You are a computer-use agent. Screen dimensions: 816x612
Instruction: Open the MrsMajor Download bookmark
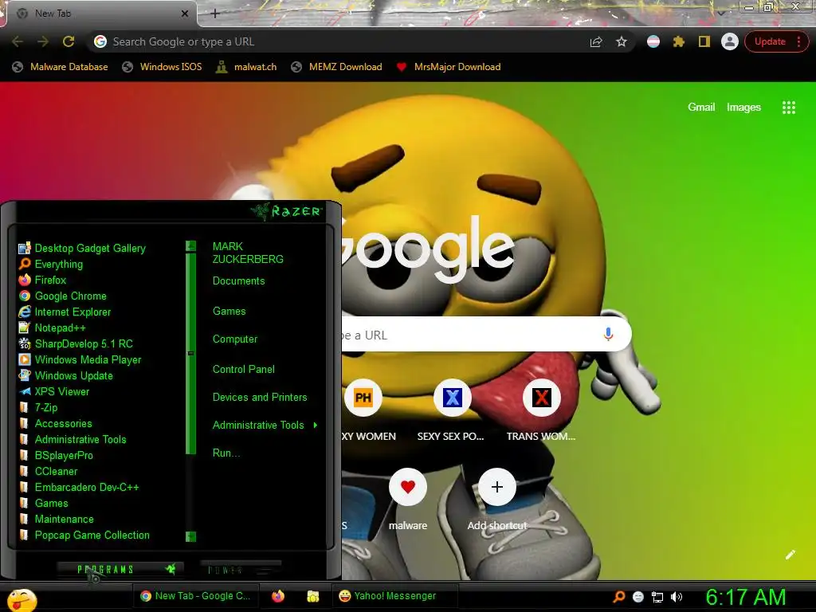tap(449, 67)
